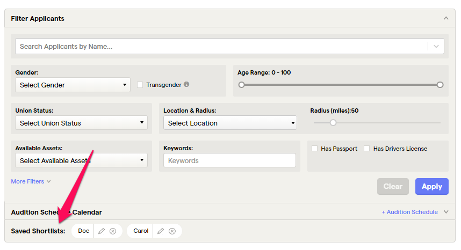Expand the Audition Schedule Calendar section
The height and width of the screenshot is (250, 461).
445,212
